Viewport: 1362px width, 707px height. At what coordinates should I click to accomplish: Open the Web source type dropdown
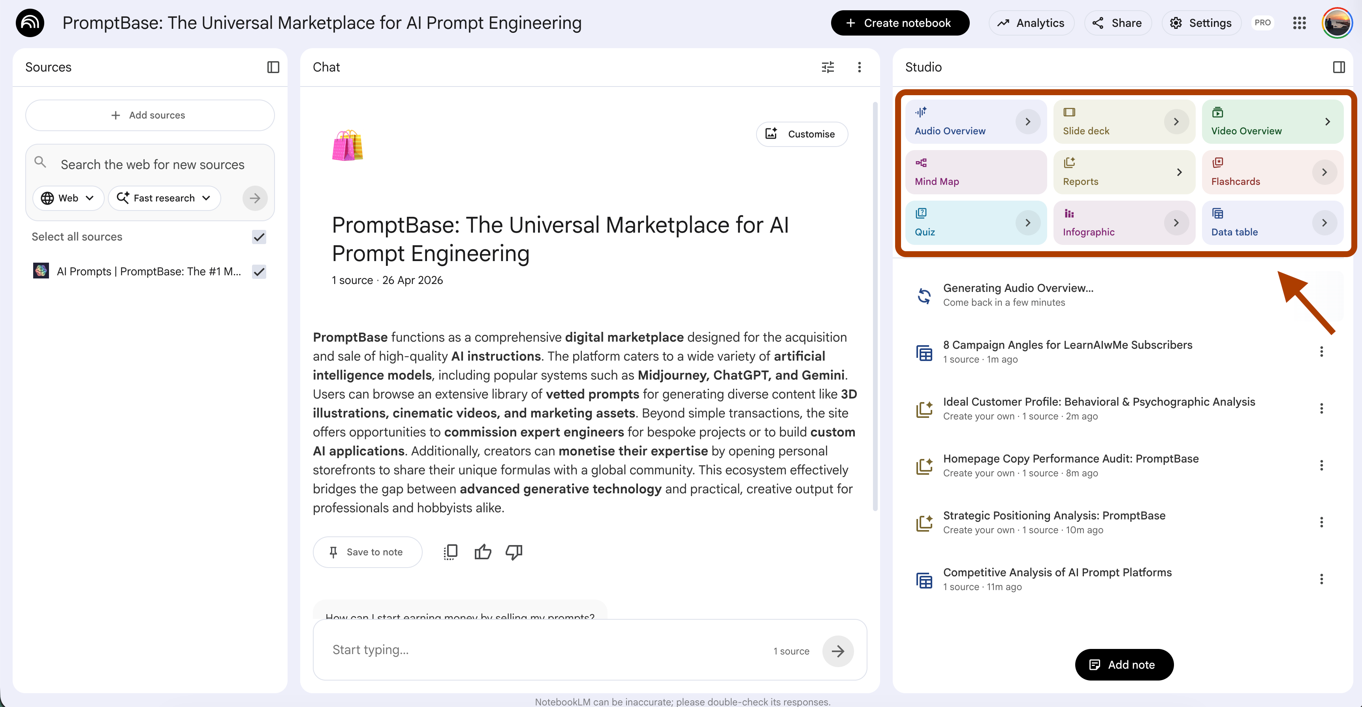point(68,198)
